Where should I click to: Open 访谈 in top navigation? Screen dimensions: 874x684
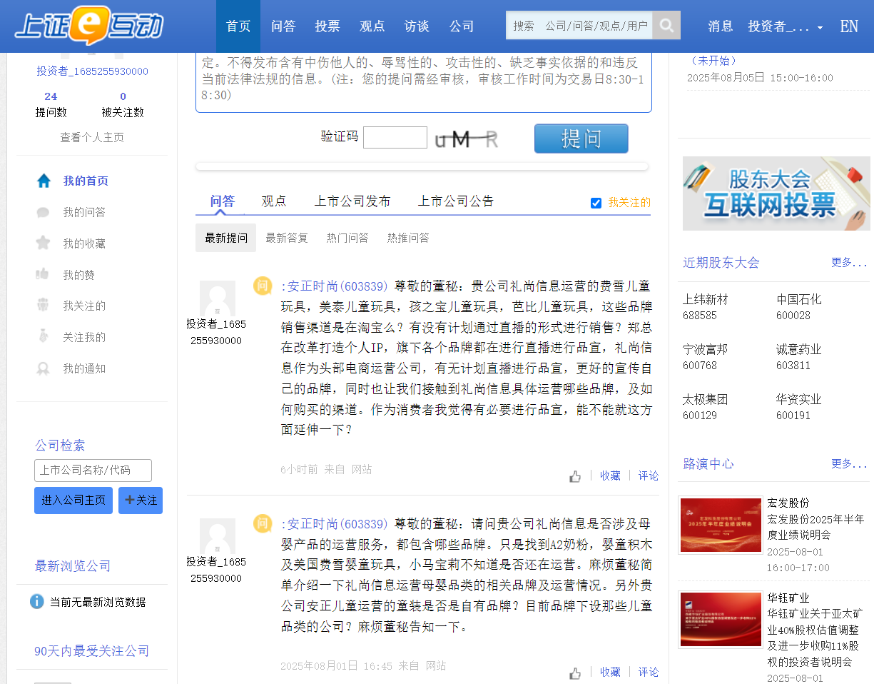[x=417, y=26]
